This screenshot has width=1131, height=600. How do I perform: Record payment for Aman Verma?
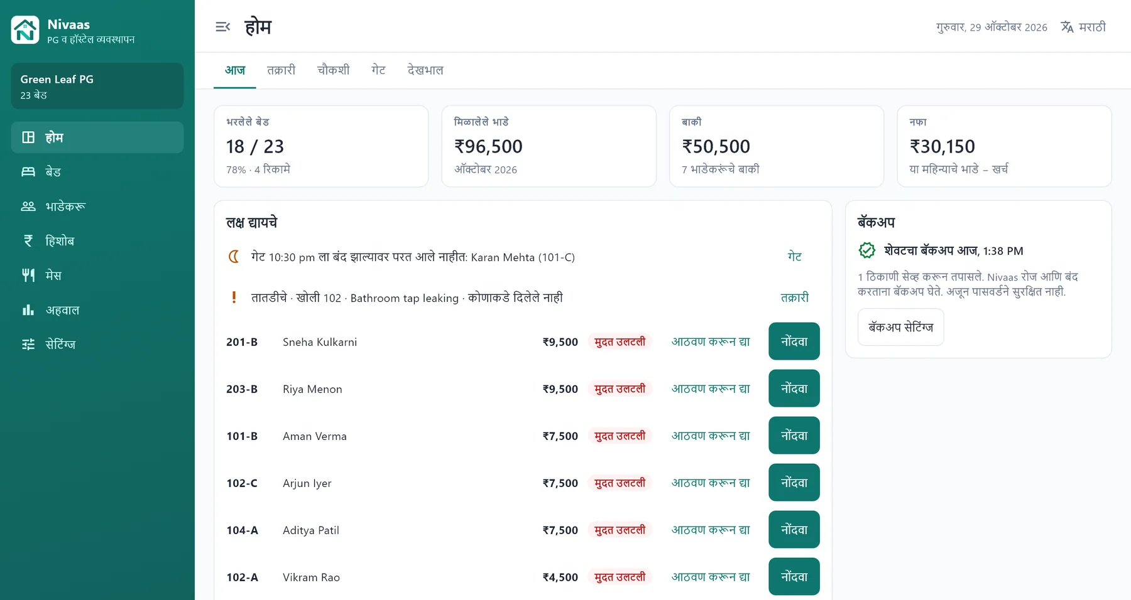[794, 436]
